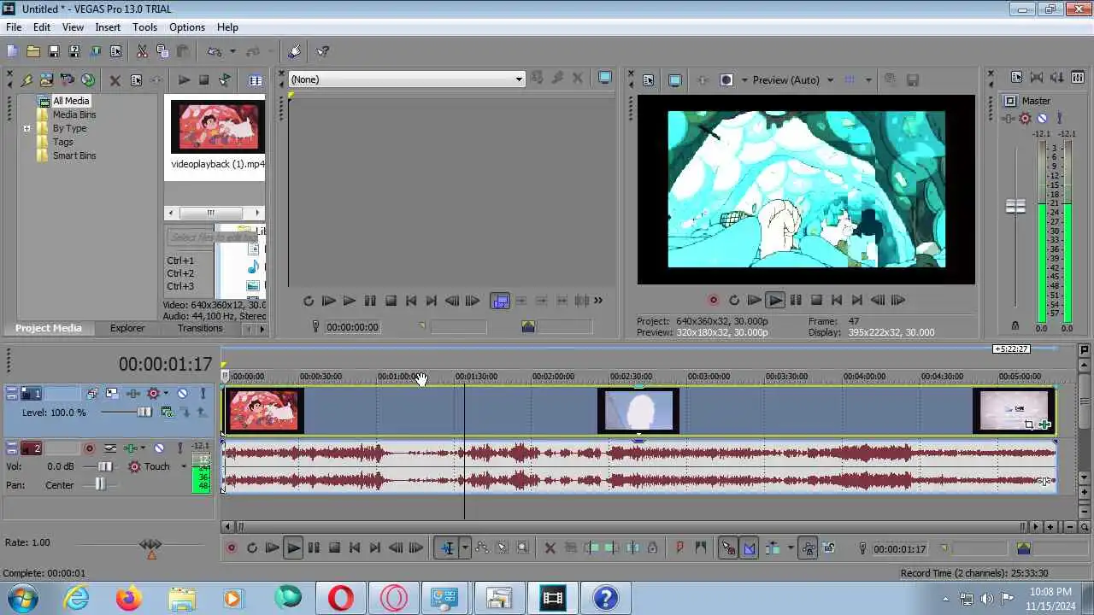This screenshot has height=615, width=1094.
Task: Click the Open project folder icon
Action: tap(33, 51)
